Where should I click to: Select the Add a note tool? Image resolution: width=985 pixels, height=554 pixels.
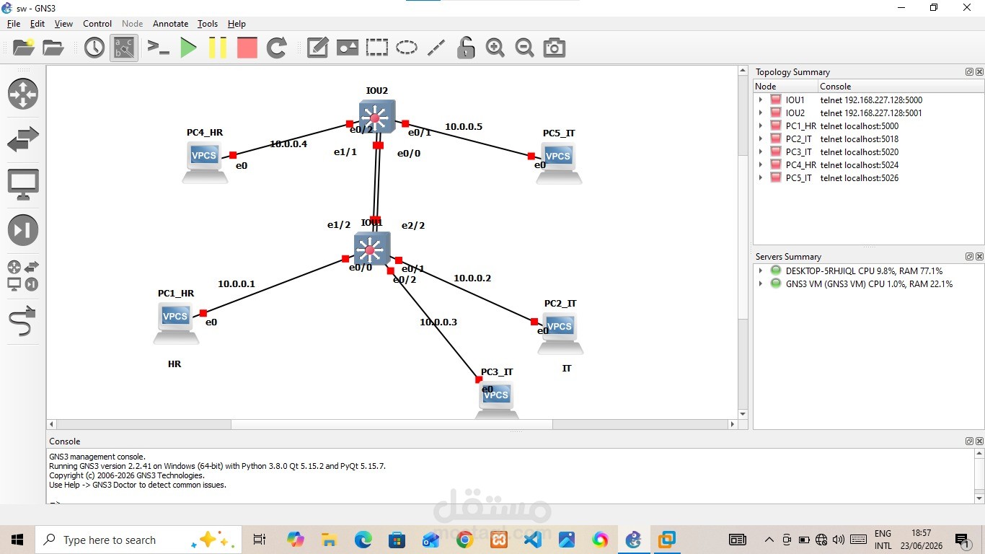pyautogui.click(x=317, y=48)
